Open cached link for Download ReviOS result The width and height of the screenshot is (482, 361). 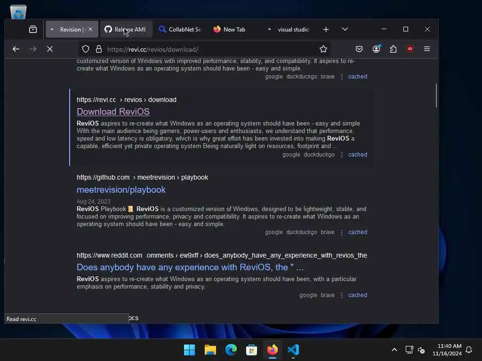[x=358, y=155]
